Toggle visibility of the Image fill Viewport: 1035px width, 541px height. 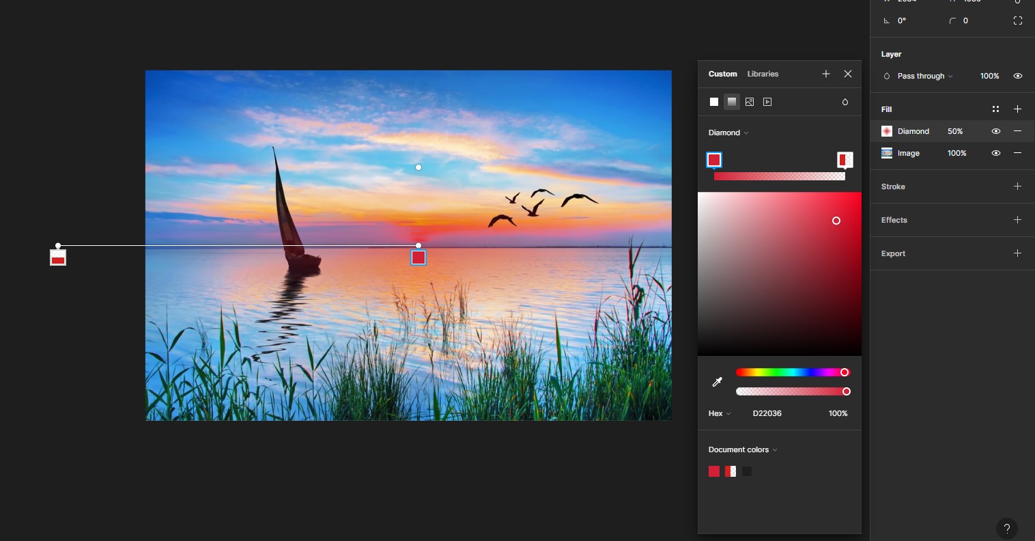[996, 153]
